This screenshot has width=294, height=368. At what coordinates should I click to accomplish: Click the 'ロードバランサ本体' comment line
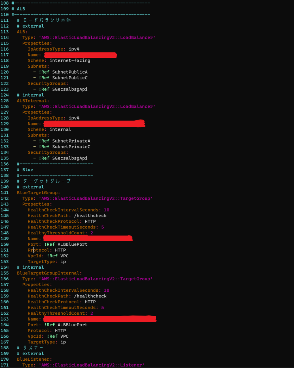44,20
